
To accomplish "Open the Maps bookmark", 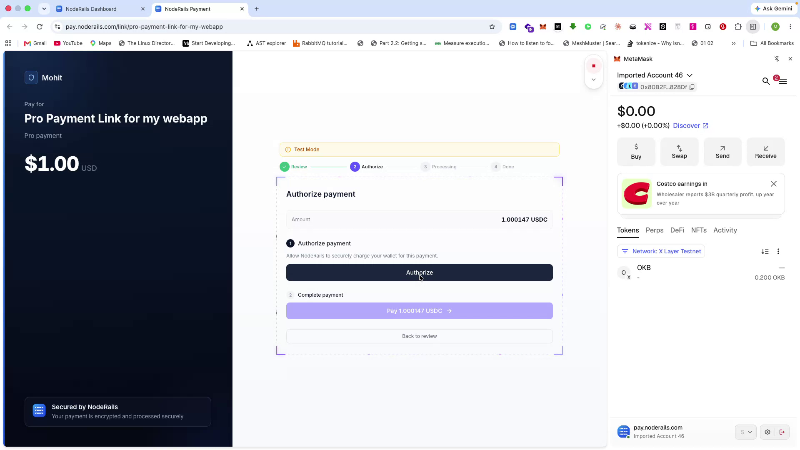I will pyautogui.click(x=101, y=43).
